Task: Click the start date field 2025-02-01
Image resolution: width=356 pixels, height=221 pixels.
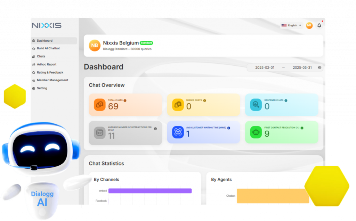Action: pyautogui.click(x=265, y=68)
